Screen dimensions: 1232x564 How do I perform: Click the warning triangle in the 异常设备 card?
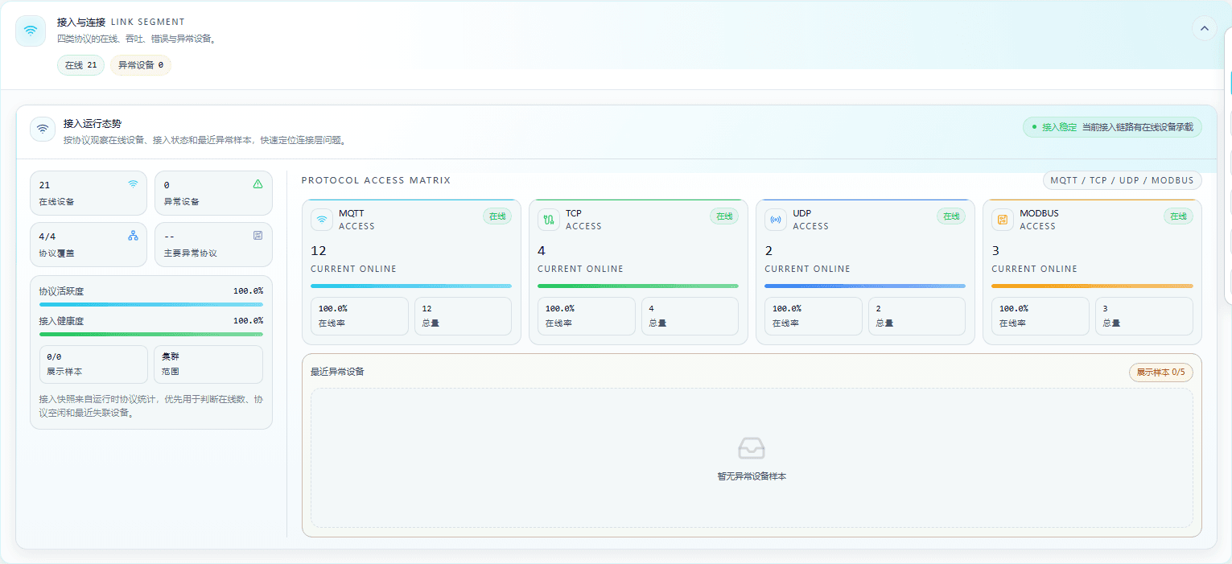(258, 183)
